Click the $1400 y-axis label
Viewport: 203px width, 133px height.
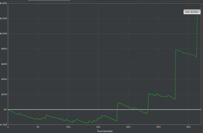point(3,3)
